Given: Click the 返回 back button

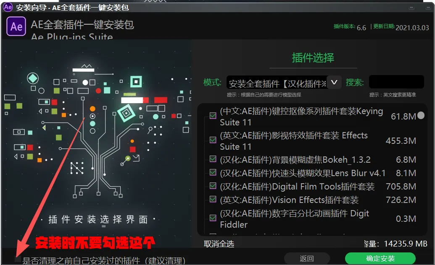Looking at the screenshot, I should coord(307,259).
